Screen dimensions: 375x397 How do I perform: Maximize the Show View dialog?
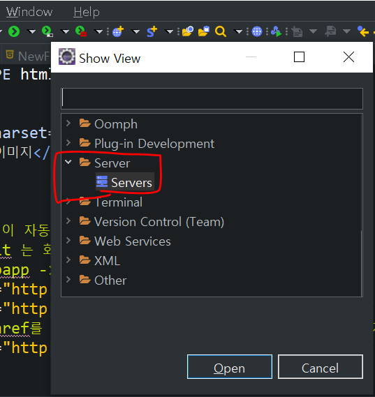pos(299,57)
